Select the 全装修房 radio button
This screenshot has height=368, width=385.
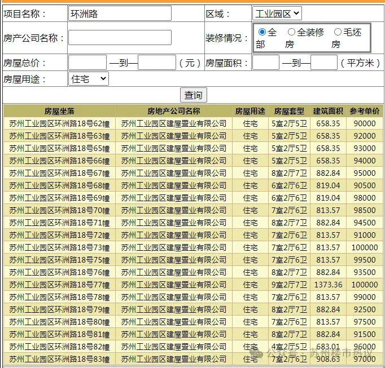click(x=291, y=32)
